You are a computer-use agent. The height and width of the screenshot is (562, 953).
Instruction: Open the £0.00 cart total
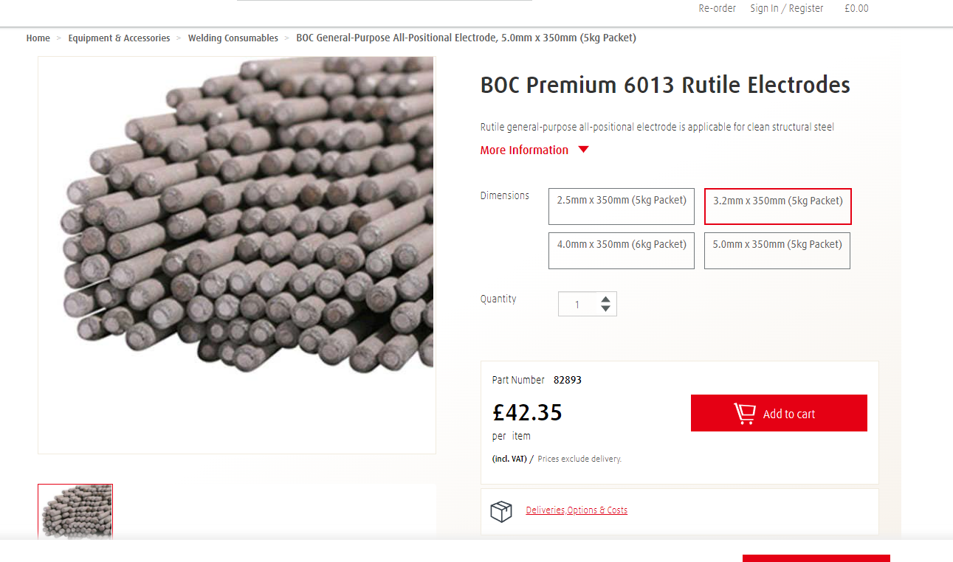pyautogui.click(x=856, y=9)
